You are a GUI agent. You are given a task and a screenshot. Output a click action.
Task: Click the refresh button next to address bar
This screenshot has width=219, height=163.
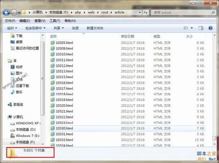146,13
